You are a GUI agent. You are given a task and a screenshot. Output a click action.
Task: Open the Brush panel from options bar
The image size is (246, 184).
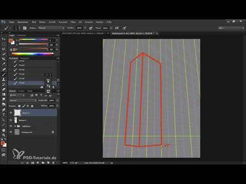coord(25,28)
